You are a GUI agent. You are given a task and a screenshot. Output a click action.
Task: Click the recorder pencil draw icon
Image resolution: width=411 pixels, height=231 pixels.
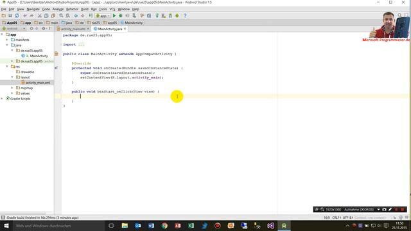(390, 209)
